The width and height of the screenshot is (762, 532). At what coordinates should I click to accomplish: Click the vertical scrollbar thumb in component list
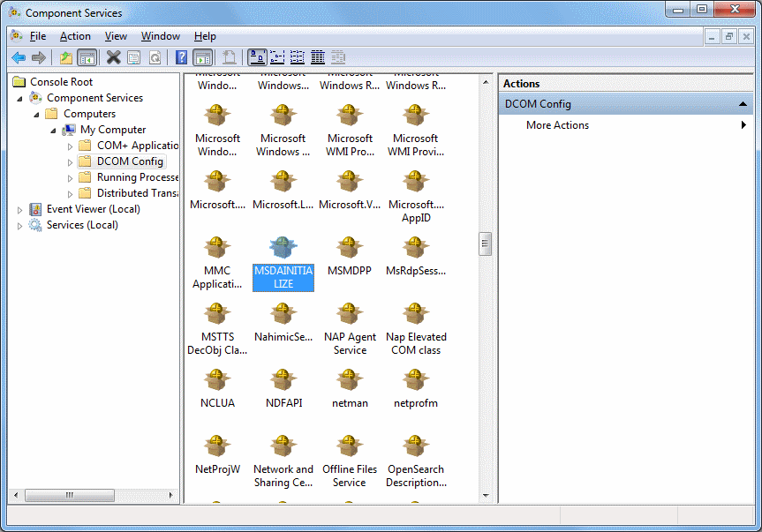tap(485, 244)
